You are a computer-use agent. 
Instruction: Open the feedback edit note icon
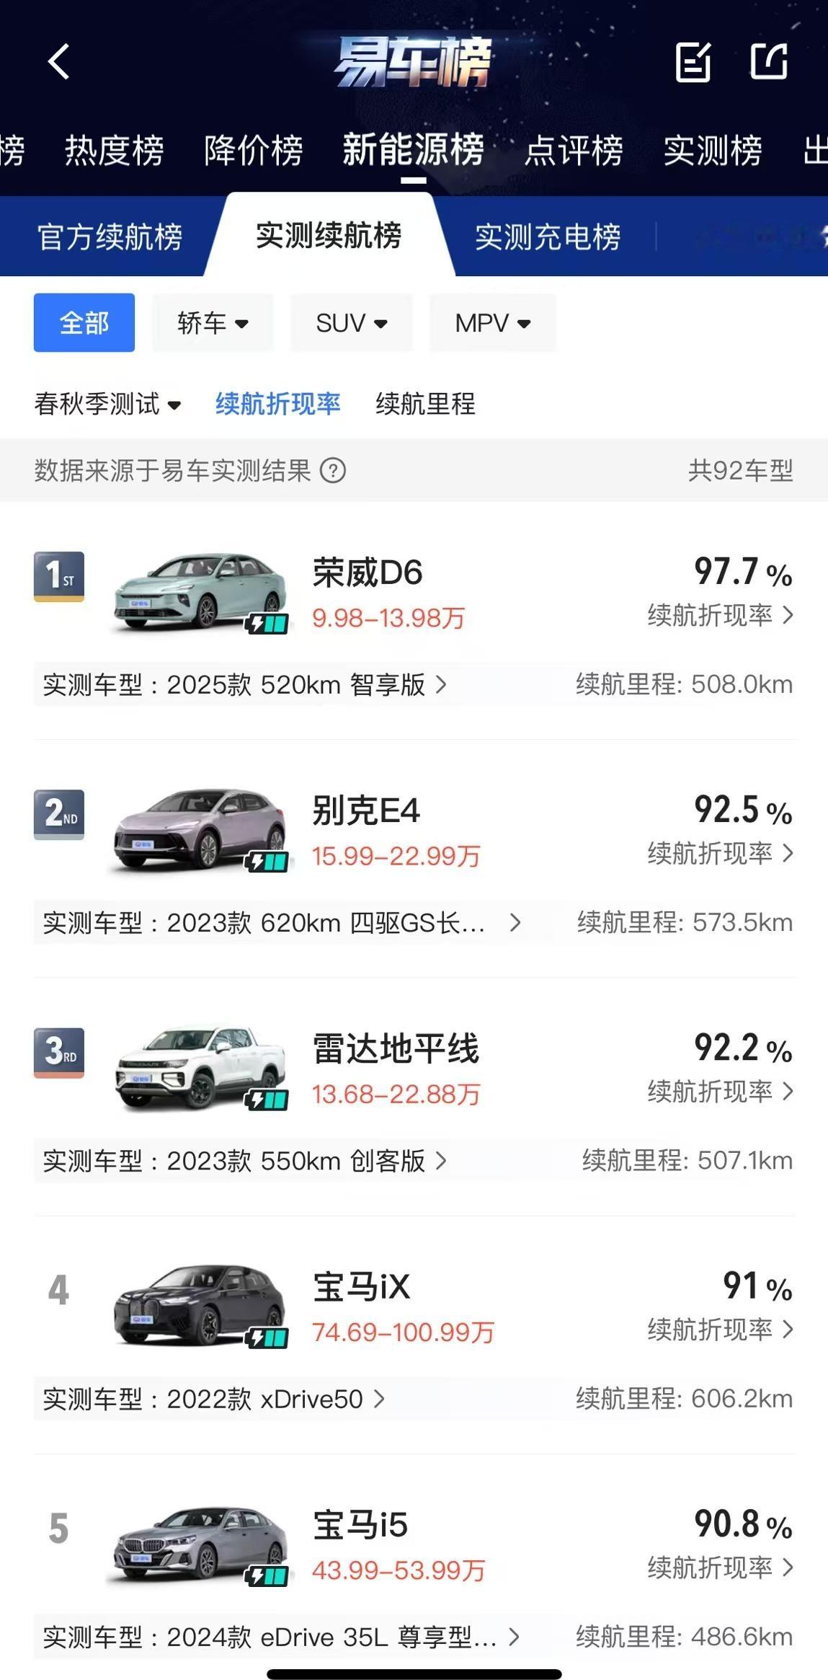[x=693, y=61]
